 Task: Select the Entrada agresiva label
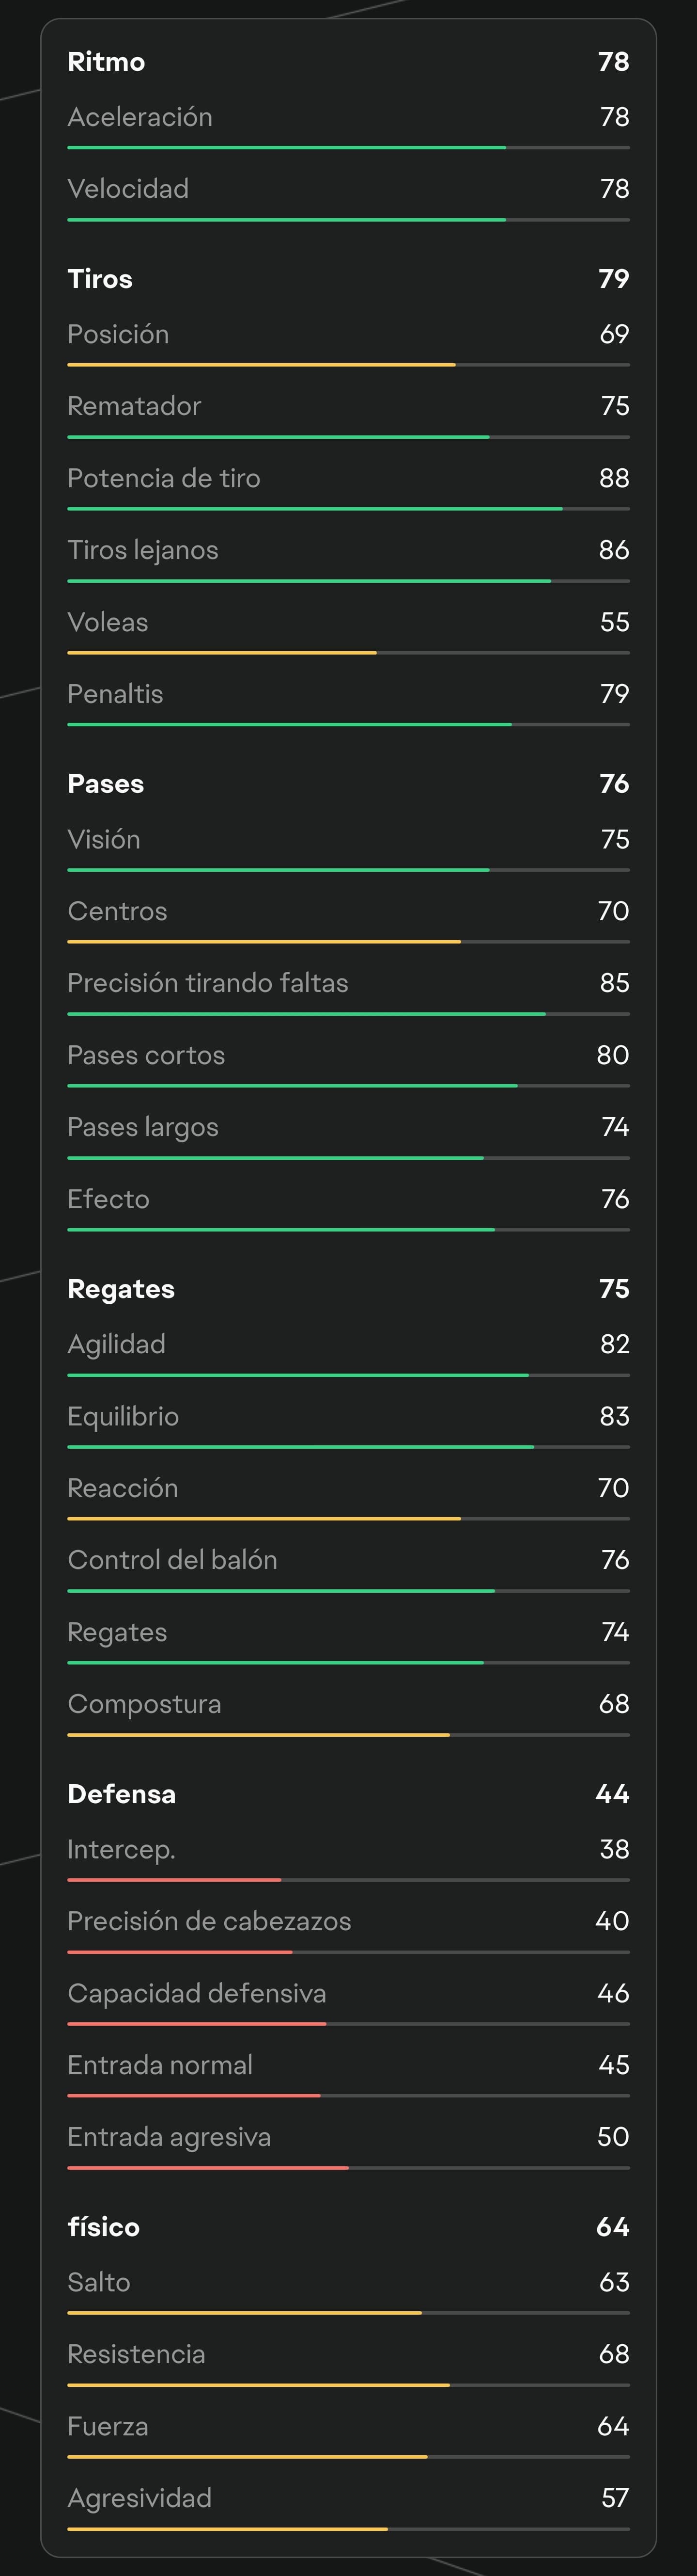click(169, 2137)
